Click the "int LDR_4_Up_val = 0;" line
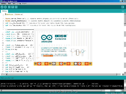 (x=16, y=69)
